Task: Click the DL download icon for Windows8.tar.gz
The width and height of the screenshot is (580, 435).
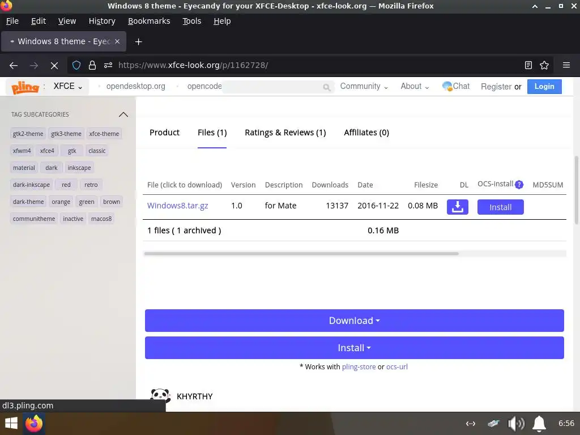Action: (458, 207)
